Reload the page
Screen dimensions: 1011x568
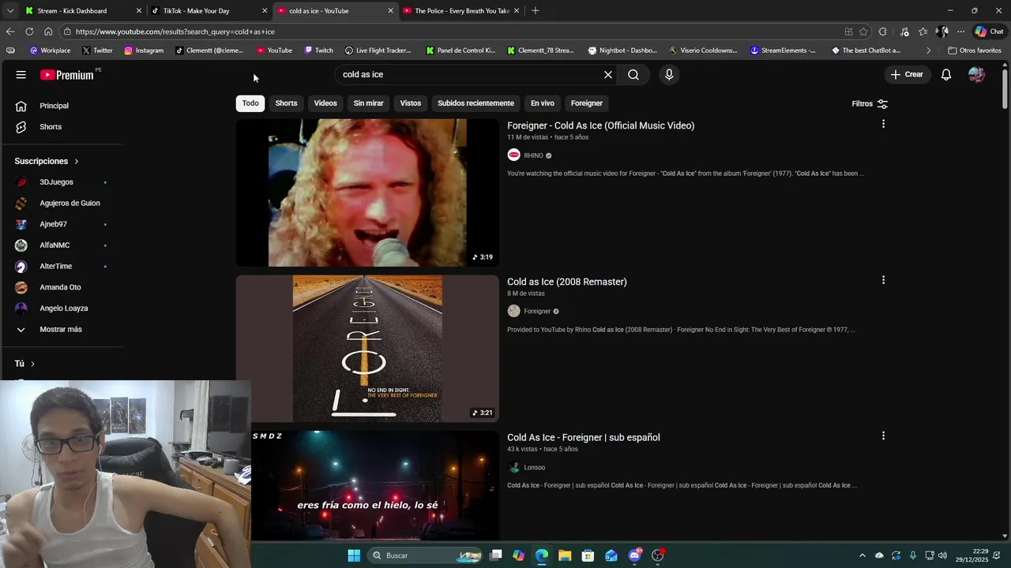(29, 32)
